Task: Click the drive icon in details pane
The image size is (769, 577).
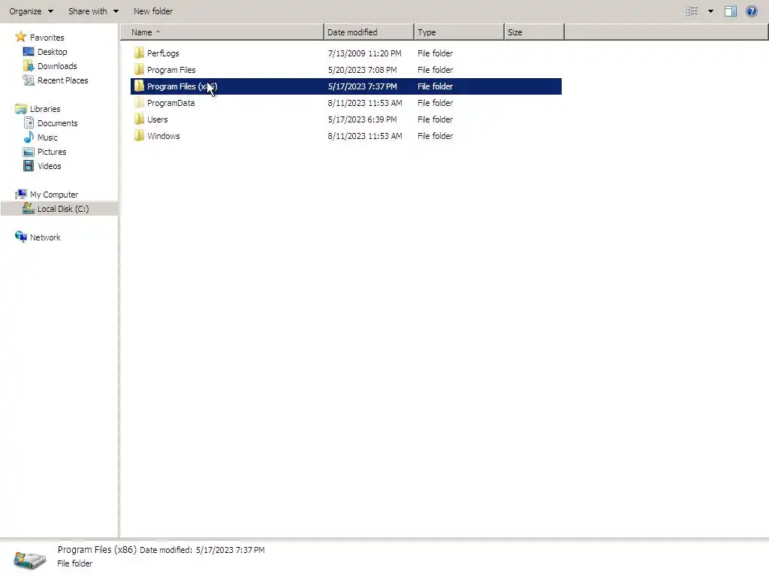Action: pyautogui.click(x=29, y=559)
